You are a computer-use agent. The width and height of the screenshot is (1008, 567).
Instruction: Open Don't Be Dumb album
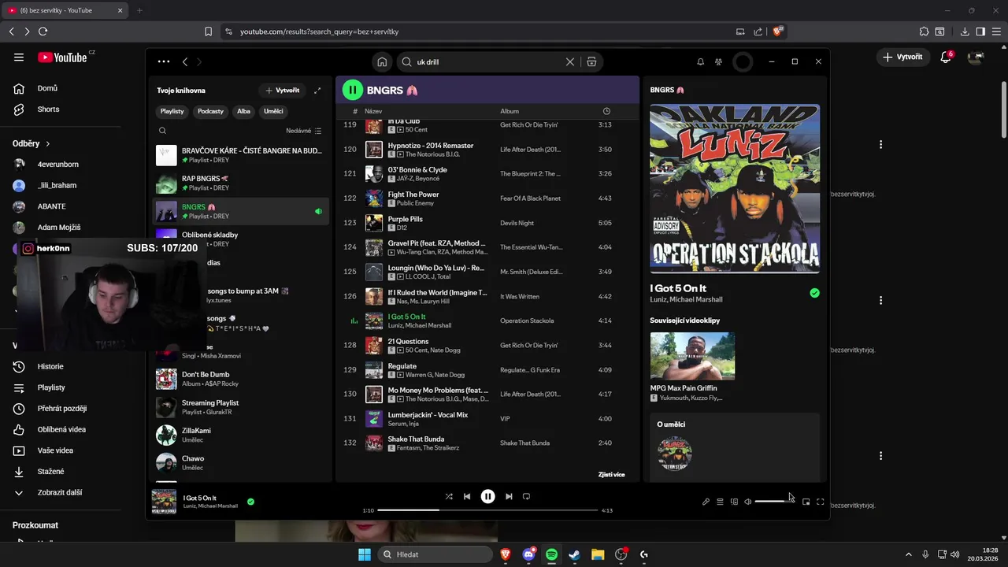pos(239,379)
